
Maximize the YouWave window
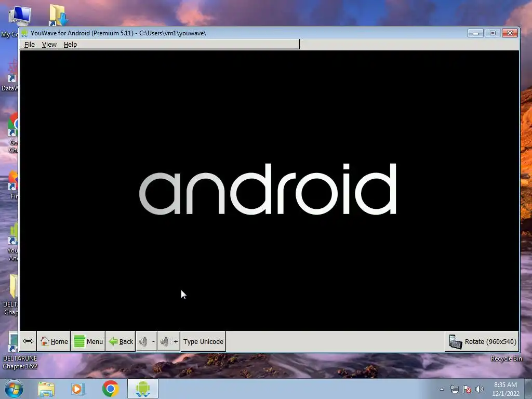click(493, 33)
